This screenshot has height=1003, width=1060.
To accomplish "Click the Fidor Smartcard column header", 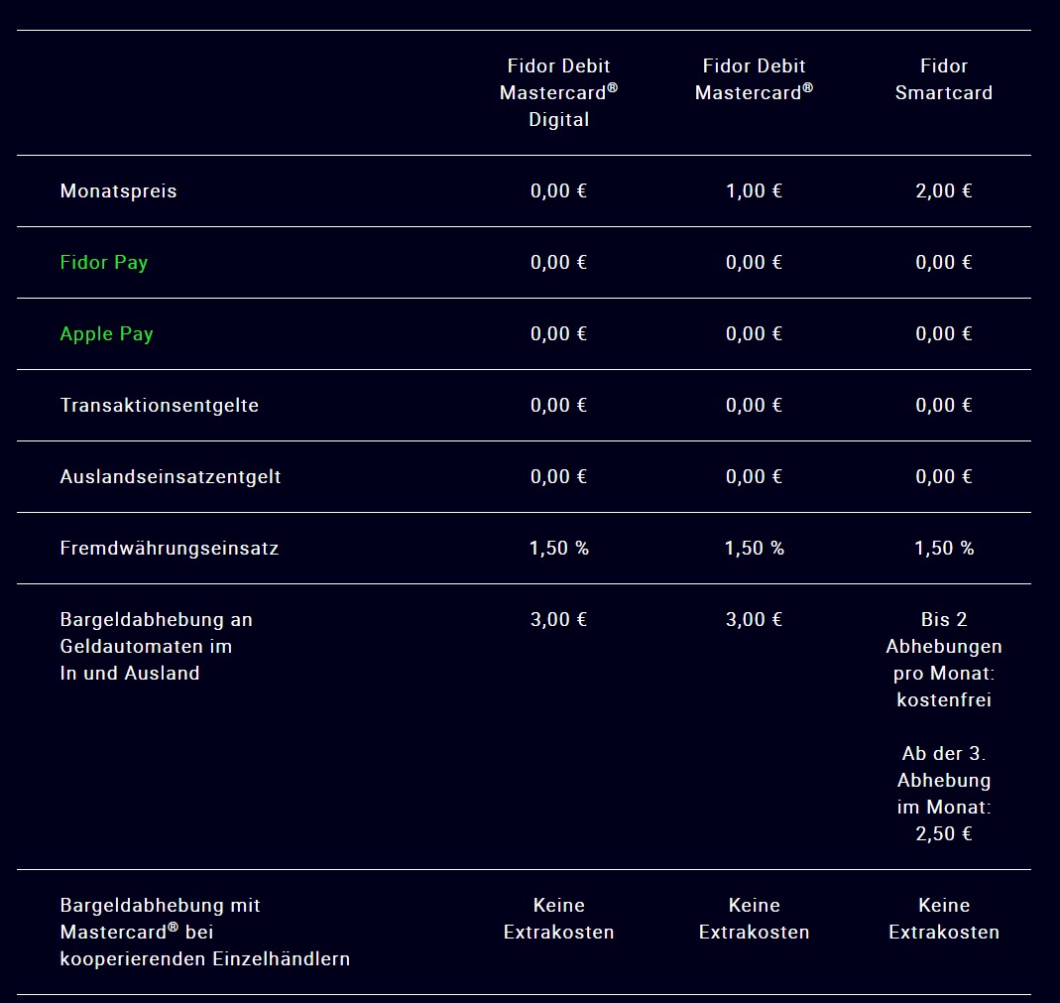I will [943, 79].
